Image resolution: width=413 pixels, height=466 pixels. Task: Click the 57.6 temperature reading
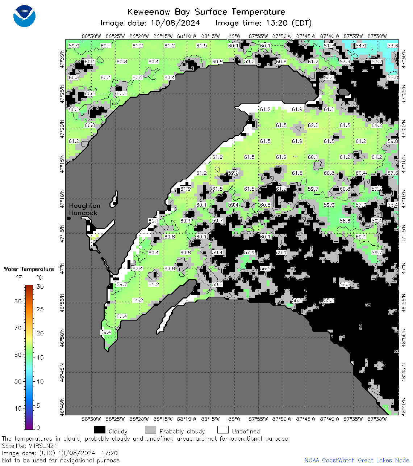click(x=393, y=173)
